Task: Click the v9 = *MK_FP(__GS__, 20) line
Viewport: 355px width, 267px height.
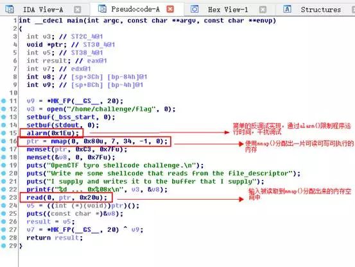Action: pos(74,101)
